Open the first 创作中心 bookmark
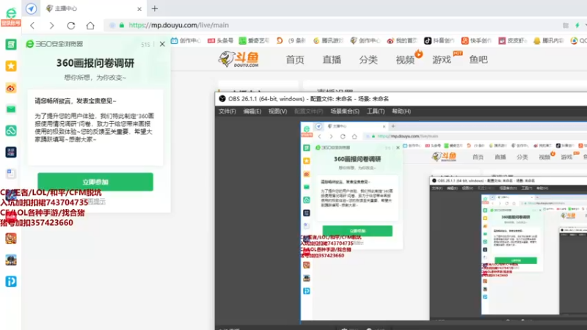 coord(186,41)
